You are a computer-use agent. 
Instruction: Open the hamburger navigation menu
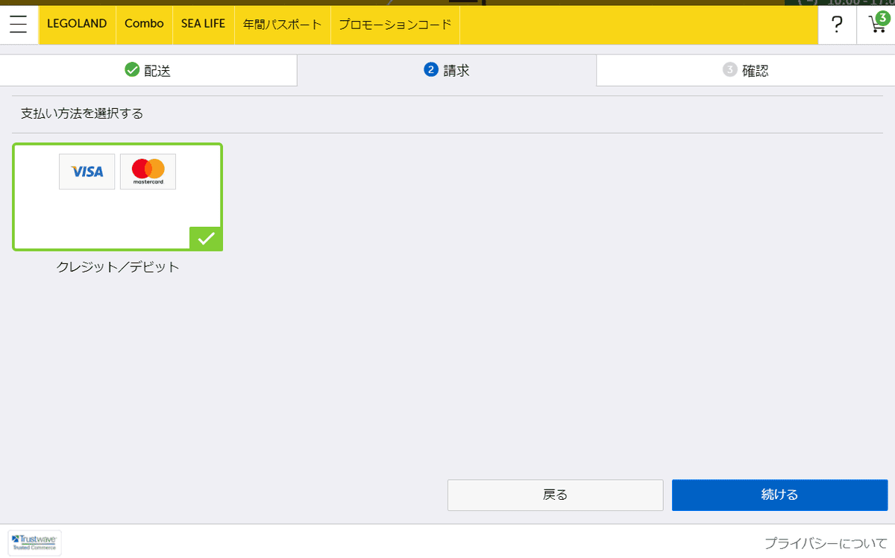pos(19,24)
